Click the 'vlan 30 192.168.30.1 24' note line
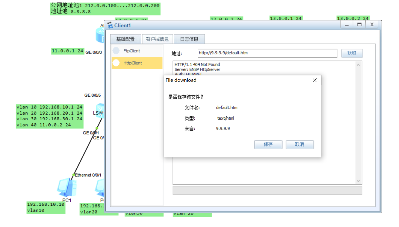 (49, 119)
